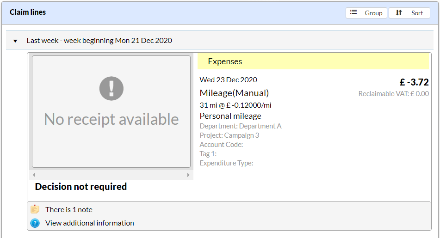The image size is (440, 238).
Task: Click the Decision not required status text
Action: 81,187
